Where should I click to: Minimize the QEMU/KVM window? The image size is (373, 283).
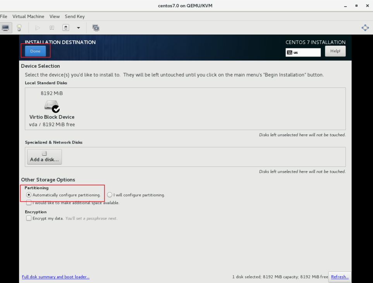(345, 6)
